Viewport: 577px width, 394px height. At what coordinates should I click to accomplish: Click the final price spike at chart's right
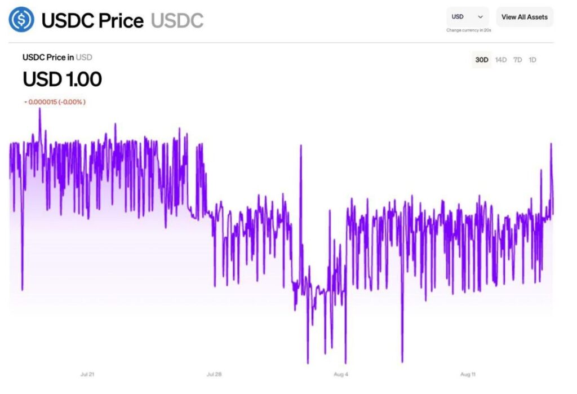(x=551, y=144)
